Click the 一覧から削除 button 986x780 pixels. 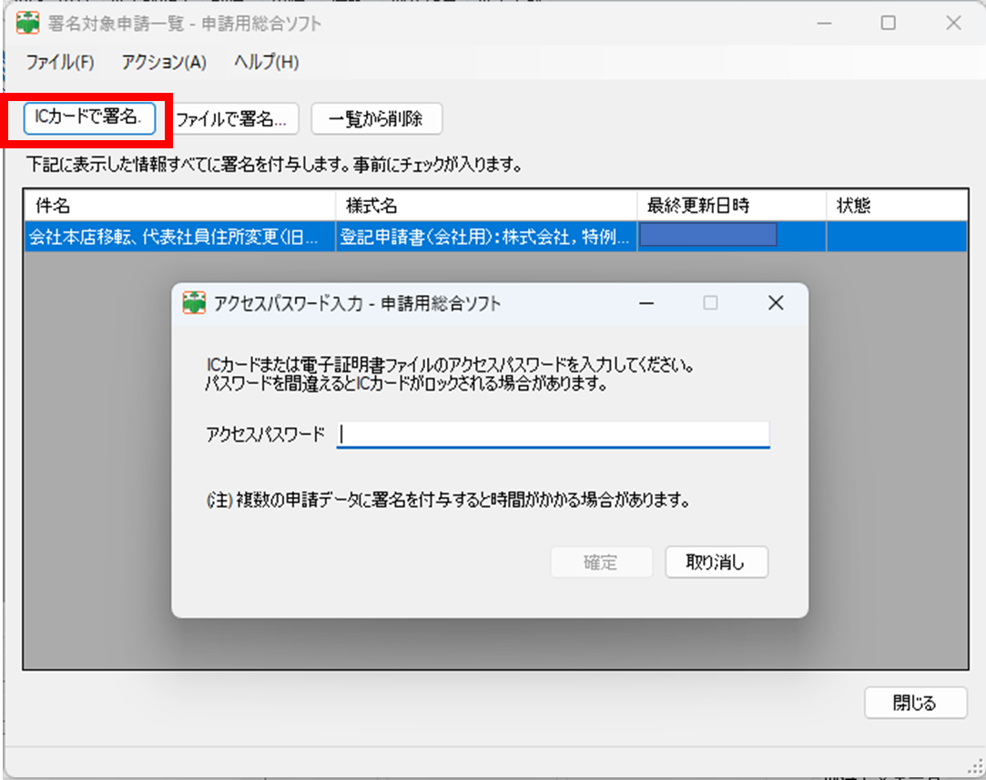[x=376, y=118]
